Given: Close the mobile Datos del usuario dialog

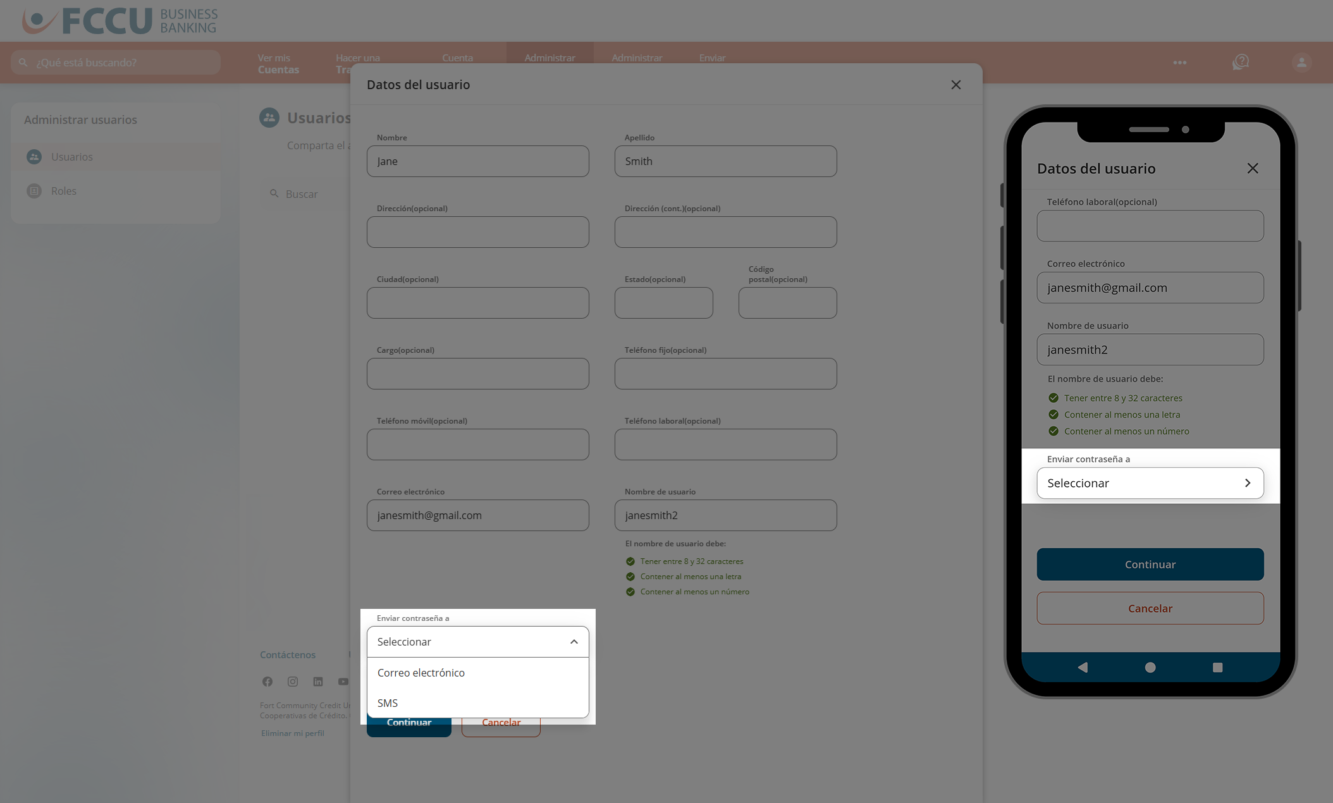Looking at the screenshot, I should coord(1252,168).
